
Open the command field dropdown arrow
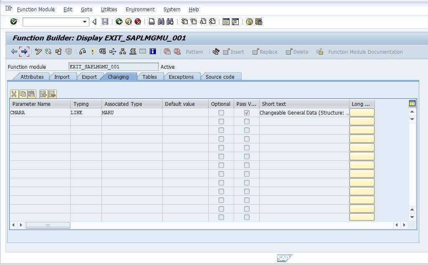[x=84, y=22]
